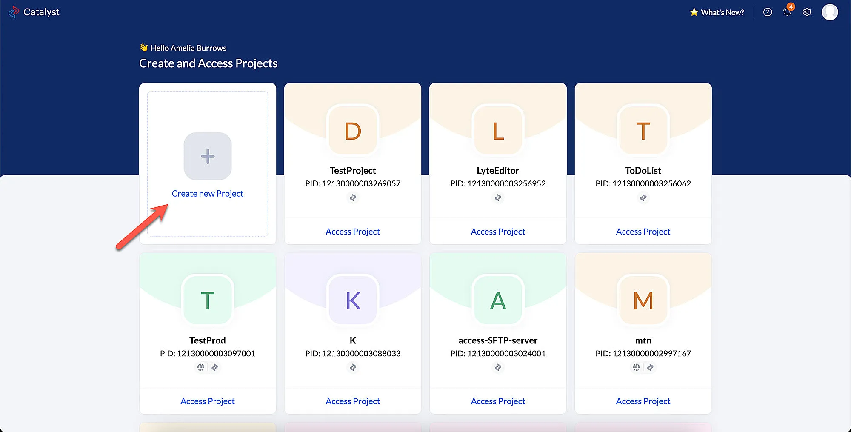
Task: Access the K project
Action: coord(353,401)
